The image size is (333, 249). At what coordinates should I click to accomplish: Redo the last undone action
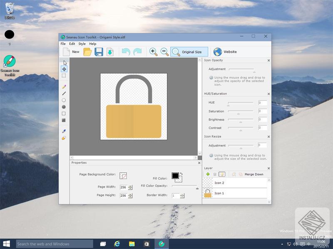pyautogui.click(x=137, y=52)
